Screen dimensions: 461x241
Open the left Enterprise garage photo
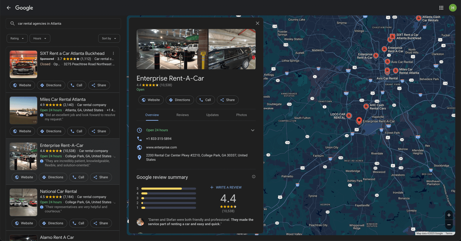(x=172, y=49)
